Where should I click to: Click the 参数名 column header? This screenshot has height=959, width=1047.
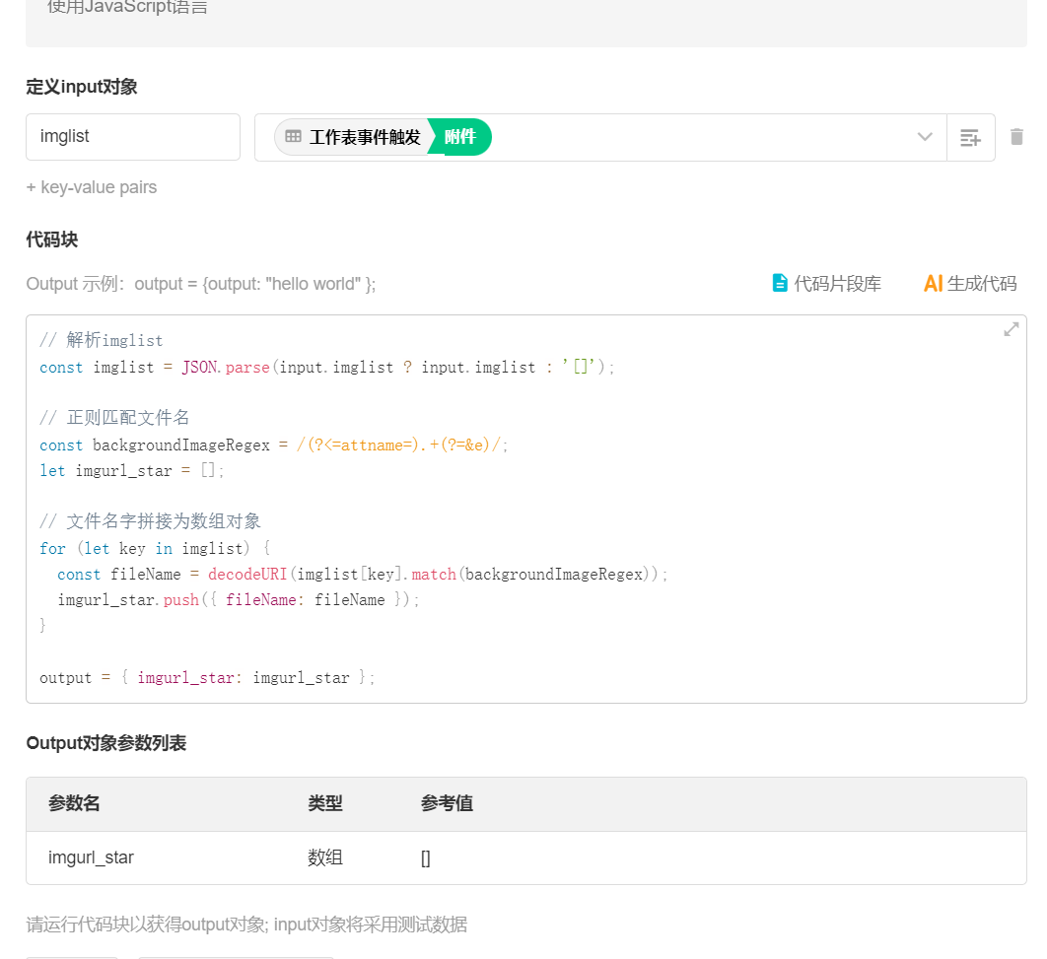(x=74, y=803)
